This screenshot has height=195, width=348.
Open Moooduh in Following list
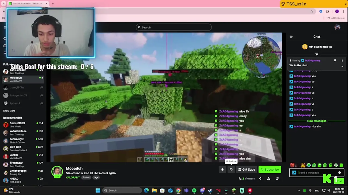[23, 79]
